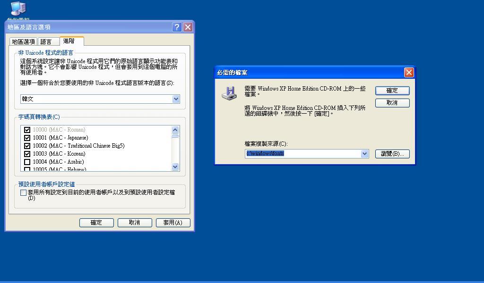Click 確定 in the Regional Options dialog

click(96, 223)
